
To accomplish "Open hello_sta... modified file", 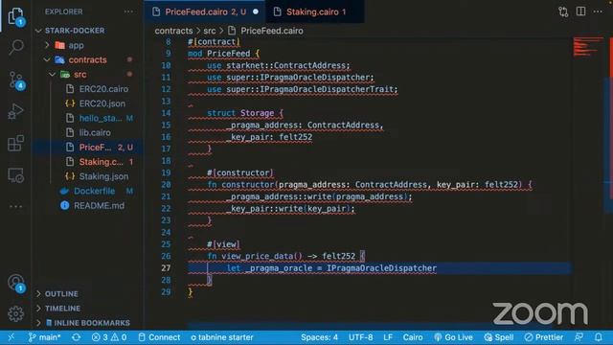I will [100, 118].
